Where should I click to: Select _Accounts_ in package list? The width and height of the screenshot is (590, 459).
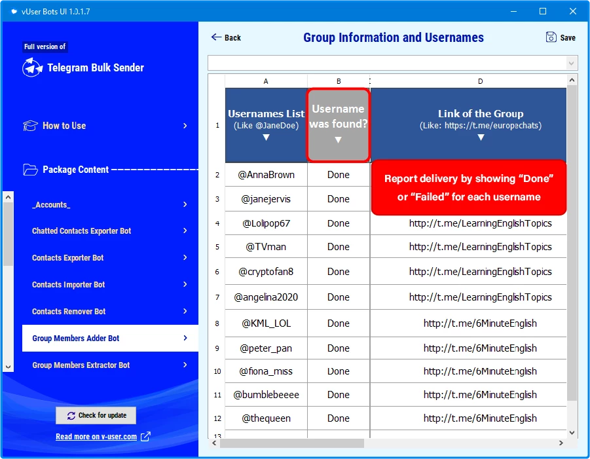tap(110, 204)
